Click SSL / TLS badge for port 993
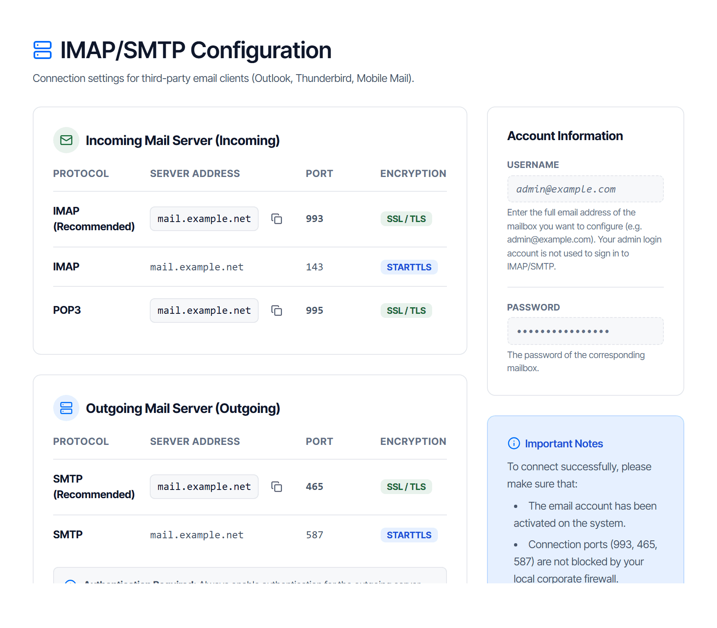 click(406, 219)
